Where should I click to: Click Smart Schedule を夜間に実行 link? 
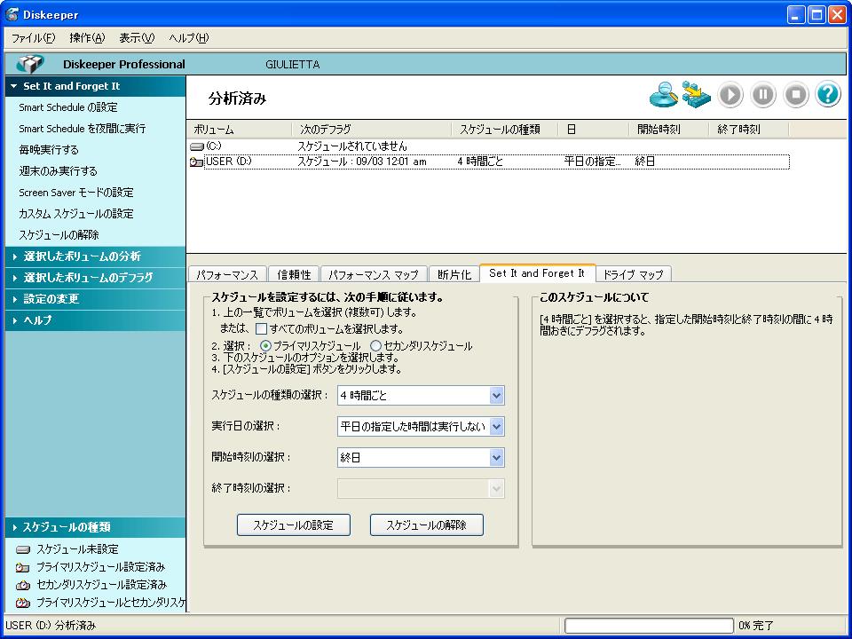[82, 129]
